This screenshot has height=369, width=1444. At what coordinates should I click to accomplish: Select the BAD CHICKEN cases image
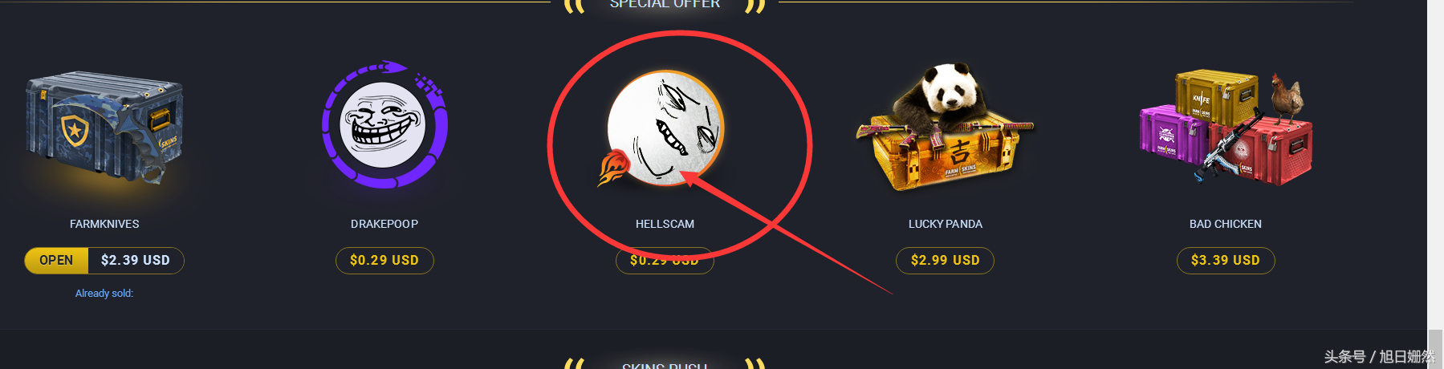(x=1226, y=128)
